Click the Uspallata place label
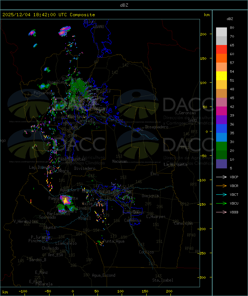This screenshot has width=248, height=296. pos(57,82)
